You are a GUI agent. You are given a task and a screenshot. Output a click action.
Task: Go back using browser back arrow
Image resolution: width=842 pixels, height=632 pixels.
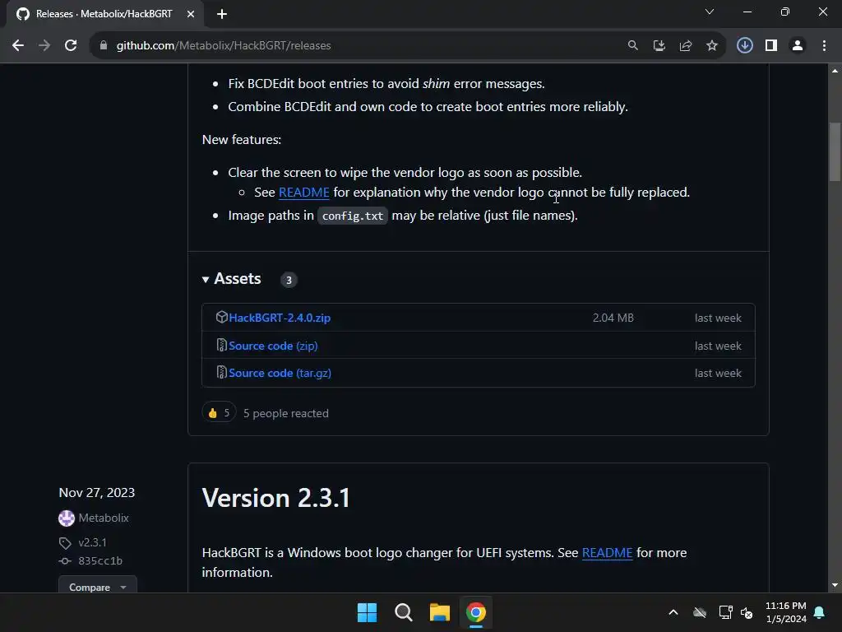tap(18, 46)
